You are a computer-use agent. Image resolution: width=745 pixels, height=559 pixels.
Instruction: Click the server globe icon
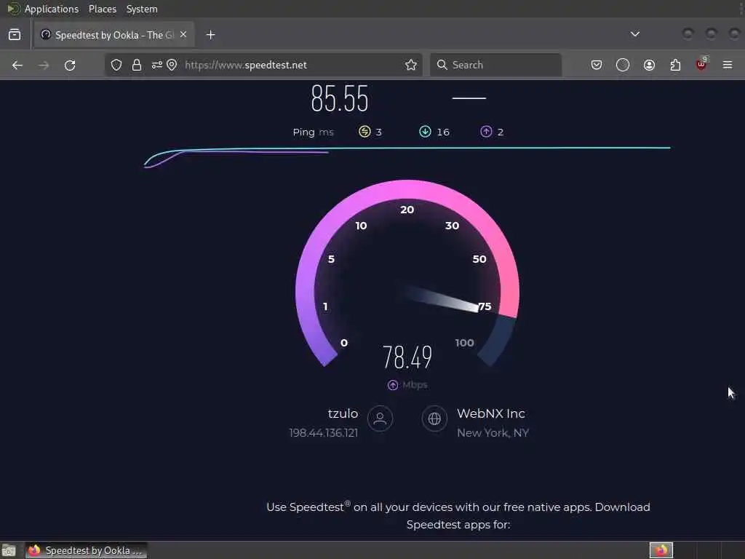tap(434, 419)
